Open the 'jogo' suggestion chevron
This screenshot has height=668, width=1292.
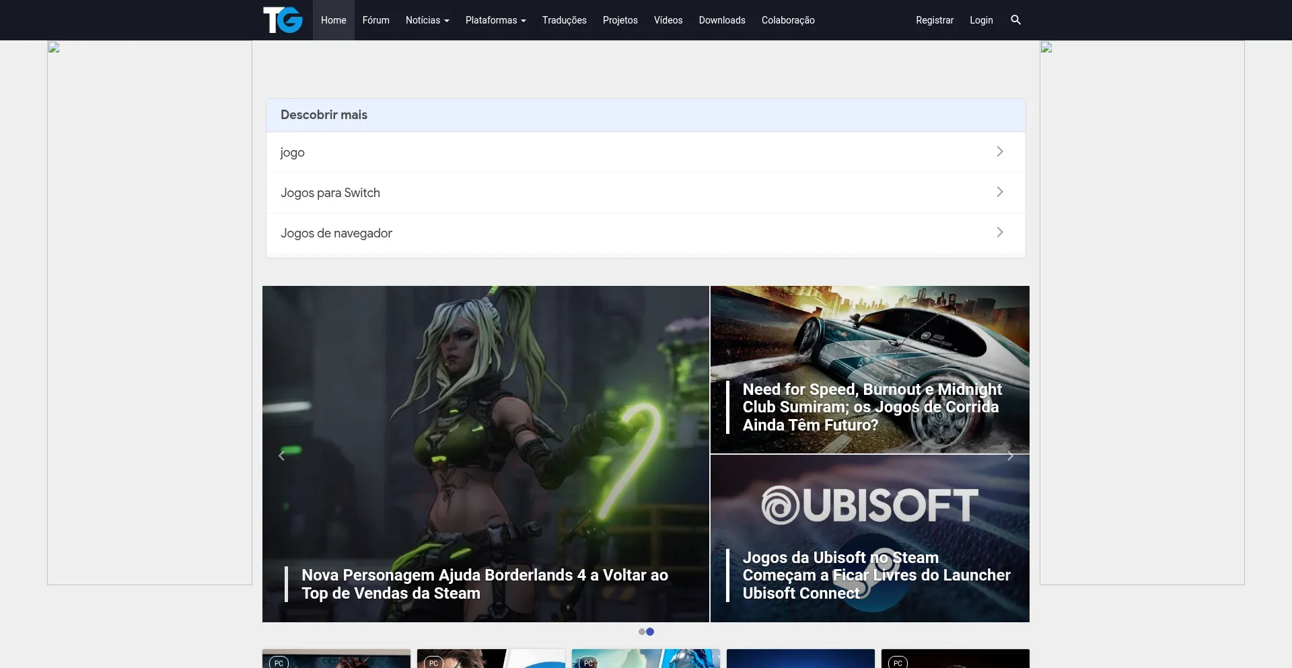coord(1000,152)
